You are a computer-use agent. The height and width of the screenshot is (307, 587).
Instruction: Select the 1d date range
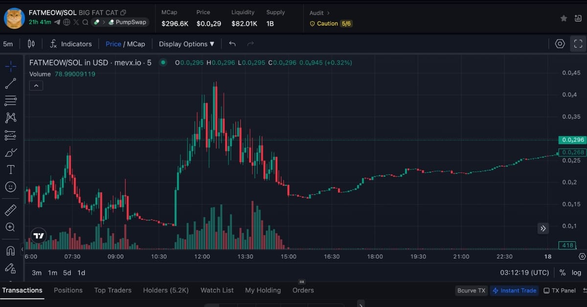(x=81, y=273)
